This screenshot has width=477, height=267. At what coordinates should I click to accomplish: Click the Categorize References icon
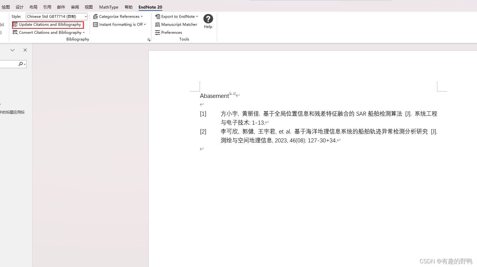point(96,17)
